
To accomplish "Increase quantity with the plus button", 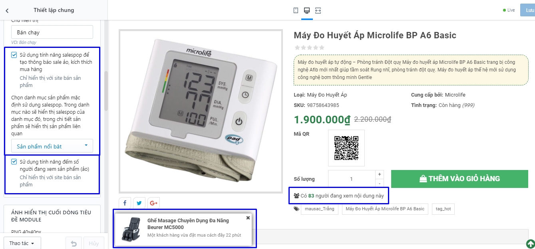I will point(379,174).
